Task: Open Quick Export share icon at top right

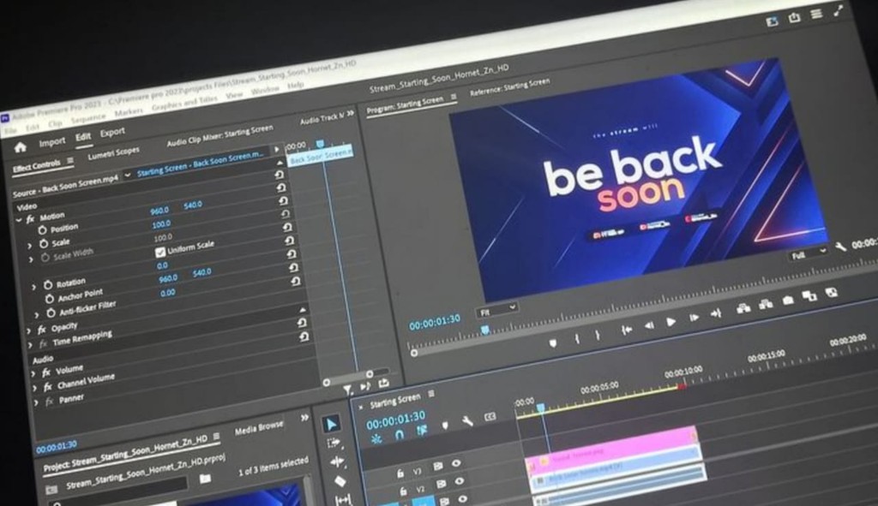Action: [794, 17]
